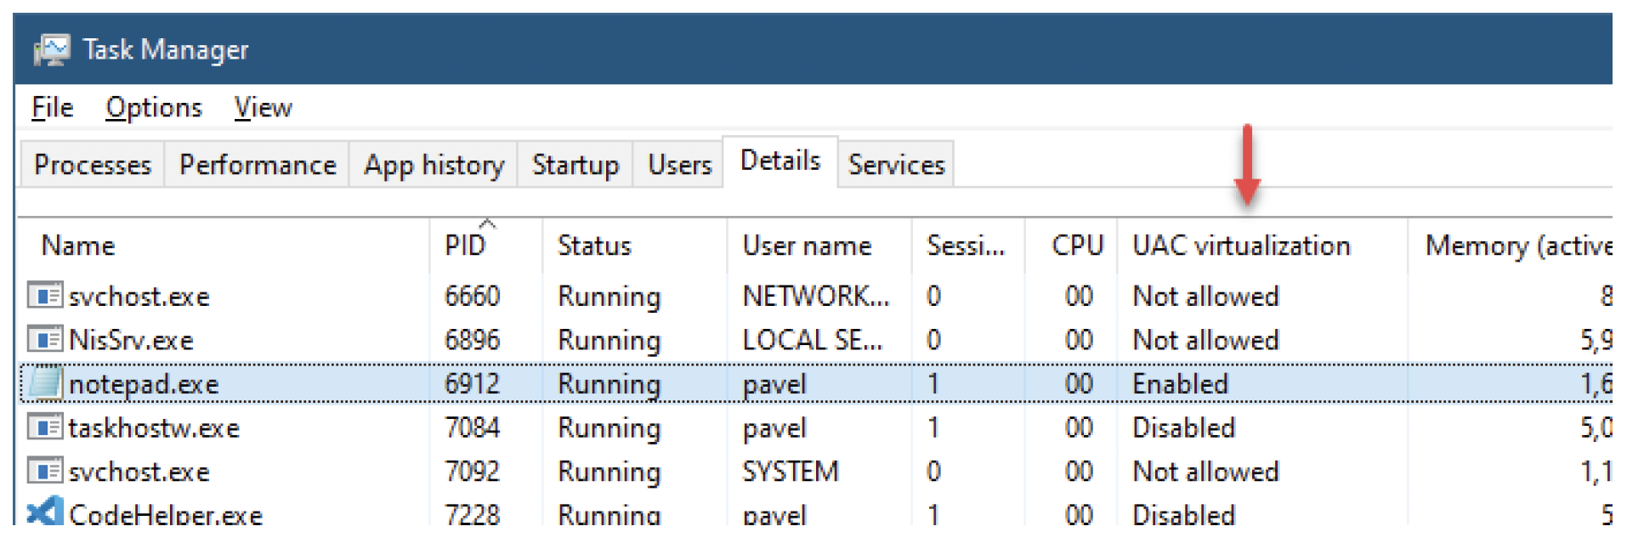This screenshot has height=549, width=1627.
Task: Click the svchost.exe icon with PID 7092
Action: point(45,470)
